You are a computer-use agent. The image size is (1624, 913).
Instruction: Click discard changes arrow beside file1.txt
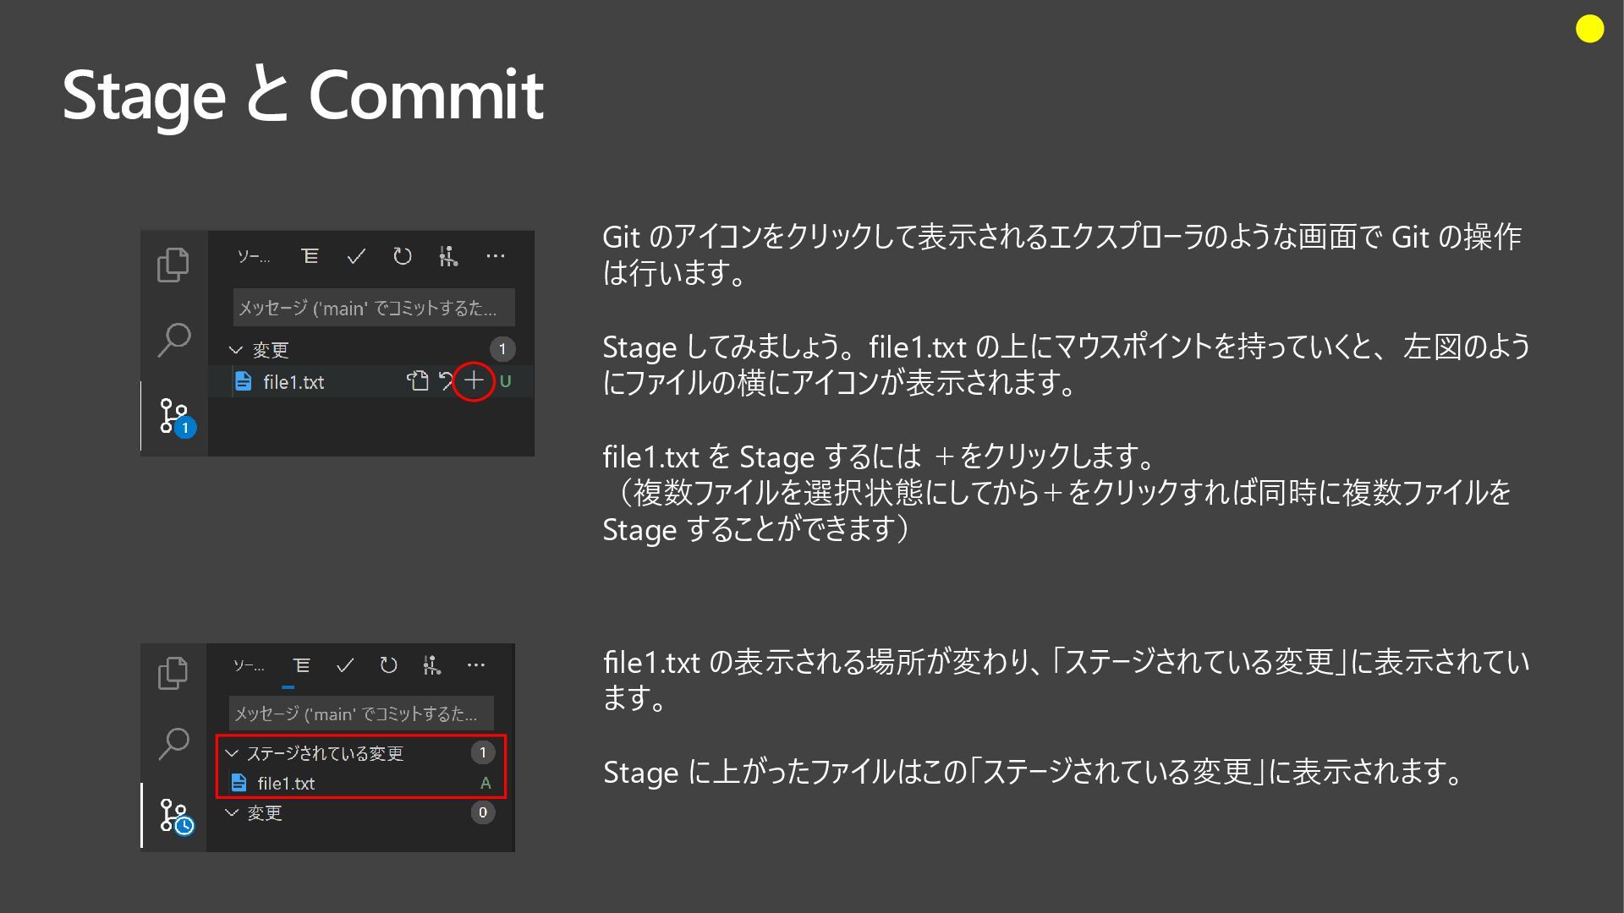(x=446, y=381)
